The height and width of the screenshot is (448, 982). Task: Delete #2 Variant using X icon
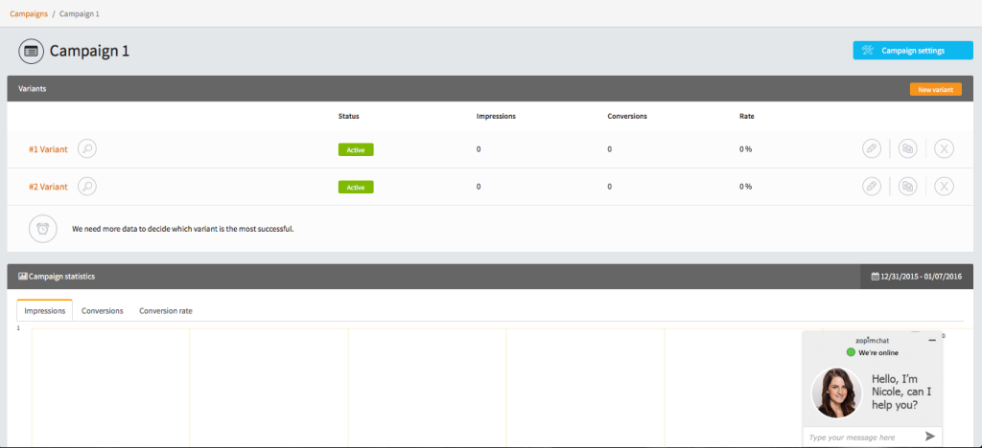944,187
